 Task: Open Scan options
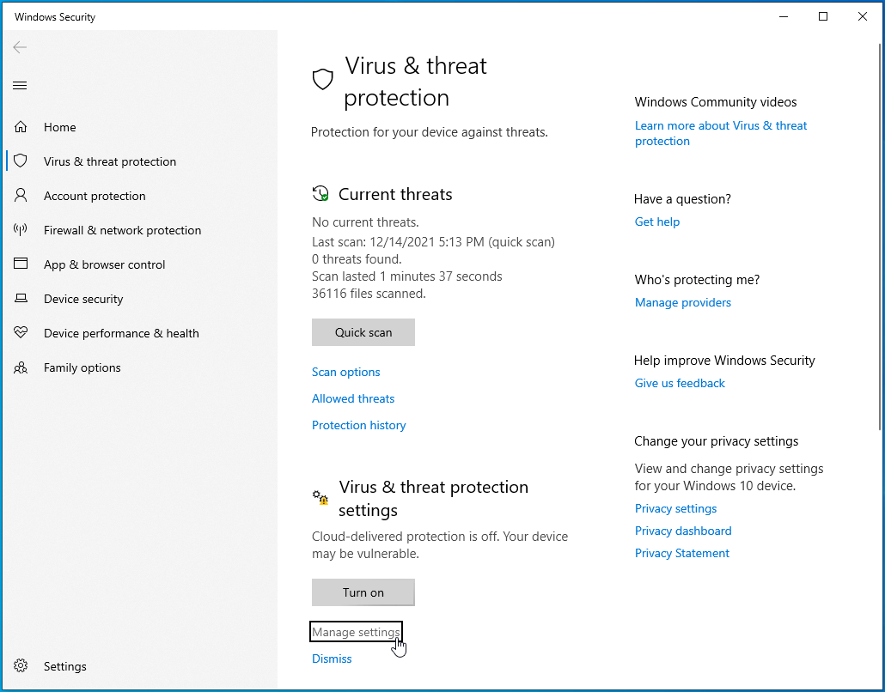point(345,372)
